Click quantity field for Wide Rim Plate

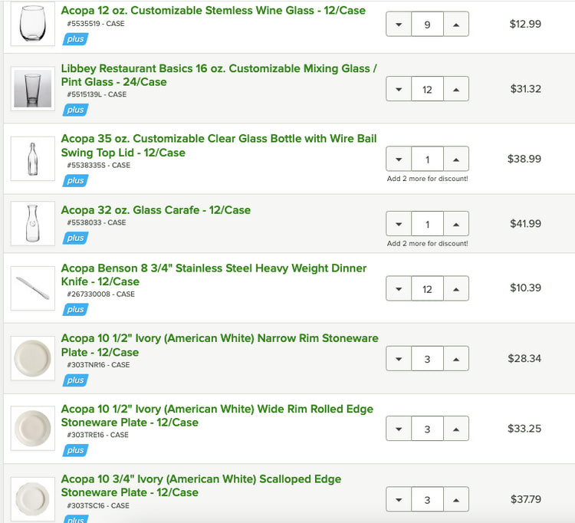coord(427,429)
